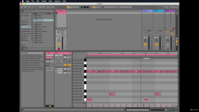Image resolution: width=199 pixels, height=112 pixels.
Task: Click the Link button
Action: [x=23, y=7]
